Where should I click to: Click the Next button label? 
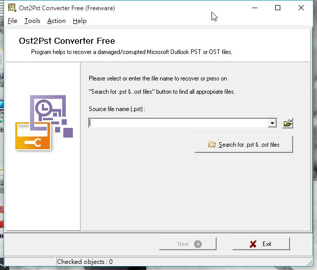(x=183, y=244)
